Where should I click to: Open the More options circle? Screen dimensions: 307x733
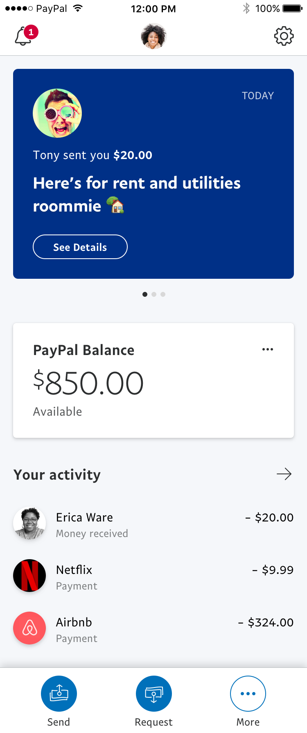[248, 694]
